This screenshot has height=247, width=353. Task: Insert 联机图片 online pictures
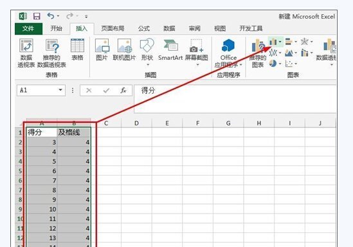[x=125, y=50]
